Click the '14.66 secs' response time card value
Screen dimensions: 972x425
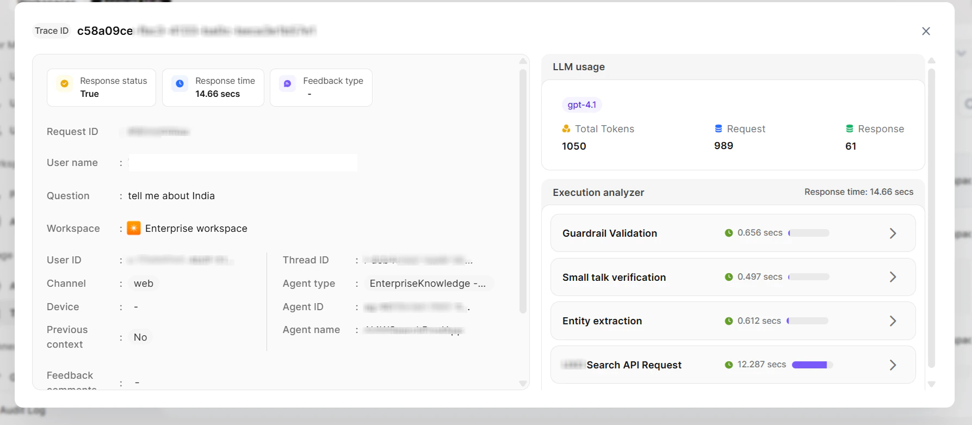(218, 94)
